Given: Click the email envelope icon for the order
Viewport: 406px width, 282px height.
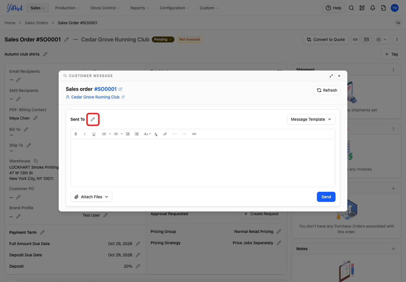Looking at the screenshot, I should pos(367,39).
